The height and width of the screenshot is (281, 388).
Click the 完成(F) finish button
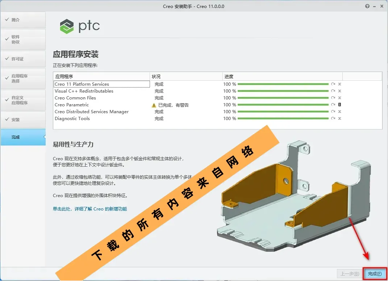pyautogui.click(x=375, y=274)
